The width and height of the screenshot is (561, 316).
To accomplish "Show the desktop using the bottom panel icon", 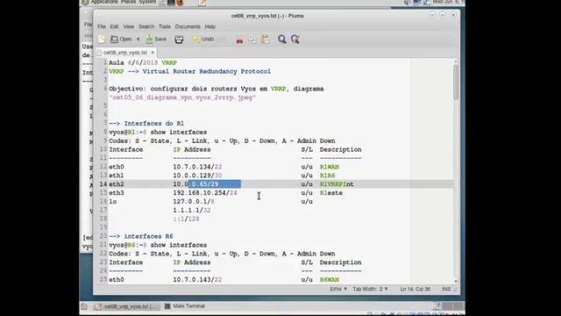I will pyautogui.click(x=84, y=306).
